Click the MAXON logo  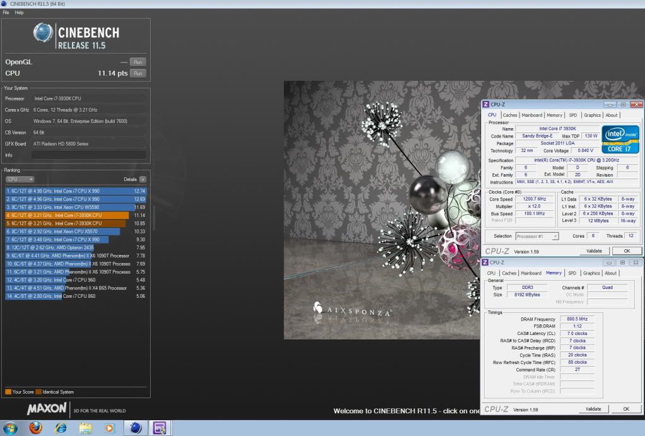[x=47, y=408]
